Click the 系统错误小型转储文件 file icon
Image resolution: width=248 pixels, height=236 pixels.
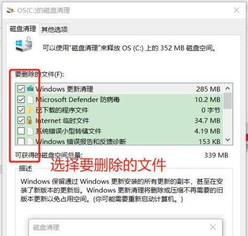(x=30, y=131)
